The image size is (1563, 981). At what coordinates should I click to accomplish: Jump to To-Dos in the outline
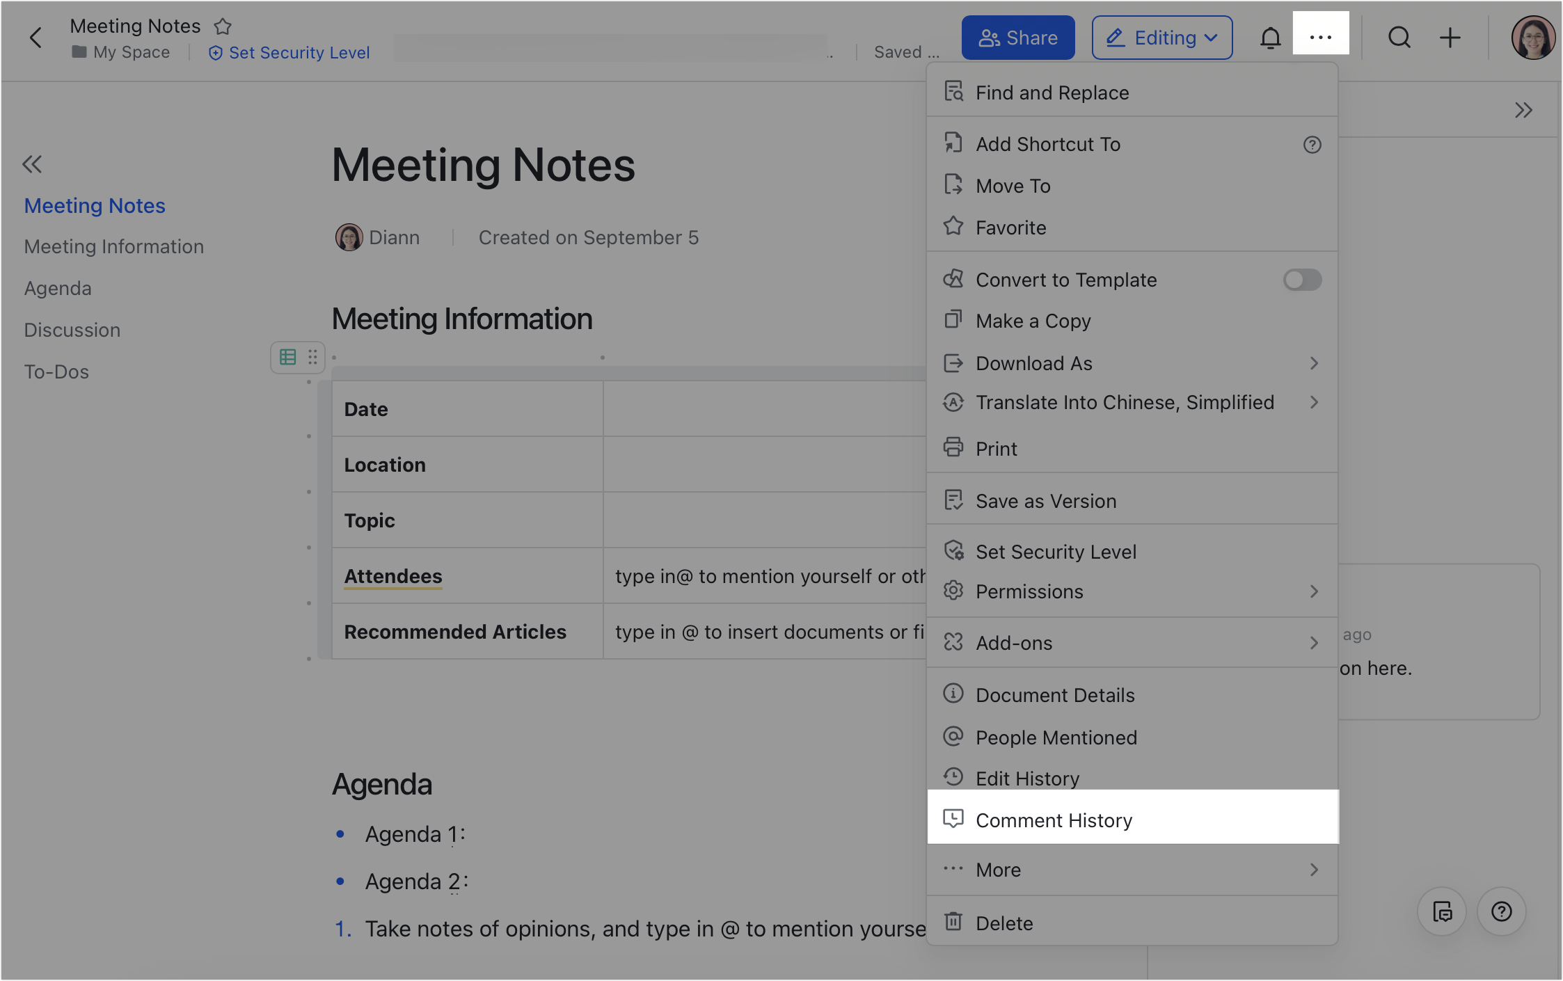56,372
